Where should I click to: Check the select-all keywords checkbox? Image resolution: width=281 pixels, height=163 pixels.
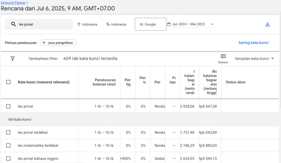(8, 82)
